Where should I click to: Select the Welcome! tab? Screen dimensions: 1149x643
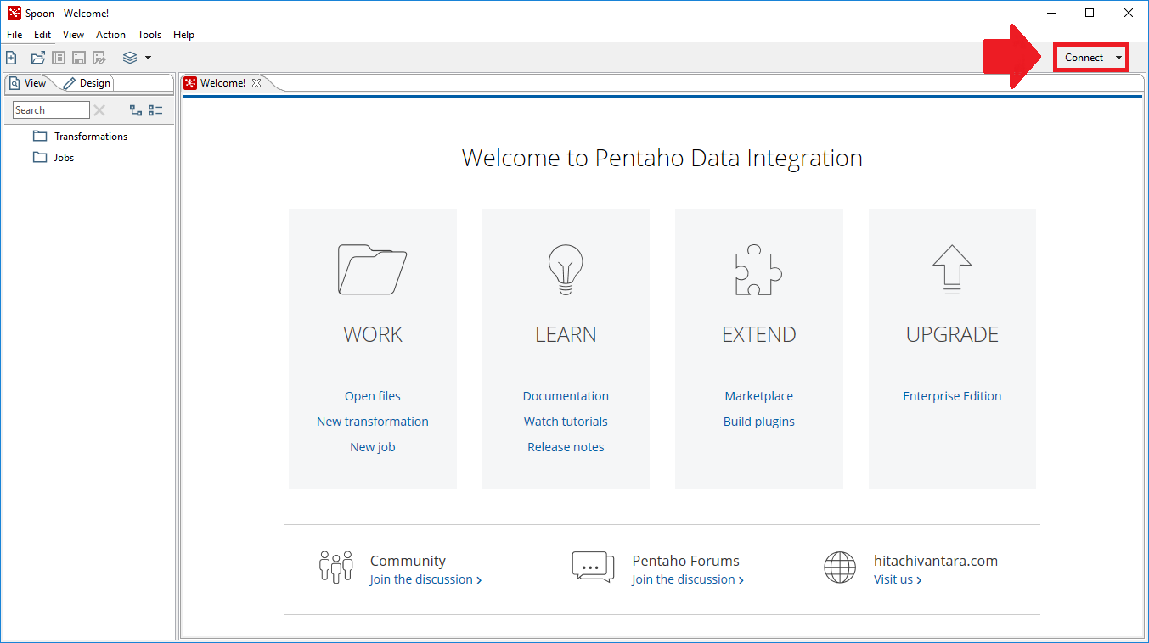pos(222,83)
